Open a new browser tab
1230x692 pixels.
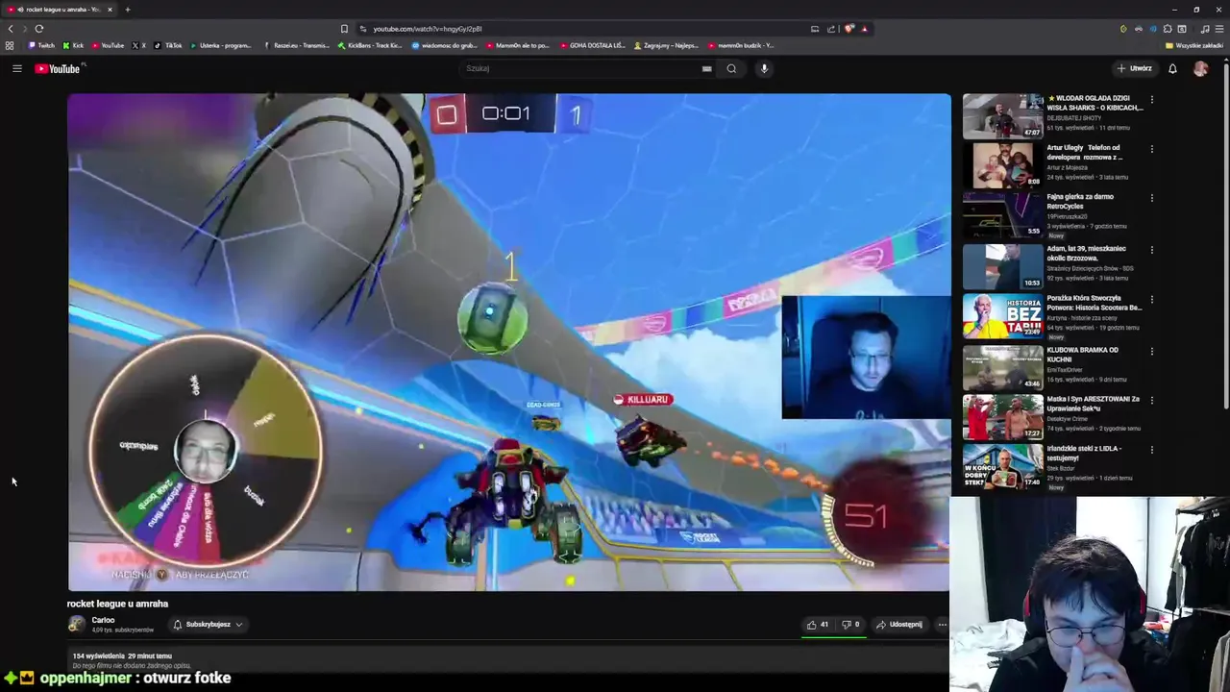pyautogui.click(x=127, y=10)
